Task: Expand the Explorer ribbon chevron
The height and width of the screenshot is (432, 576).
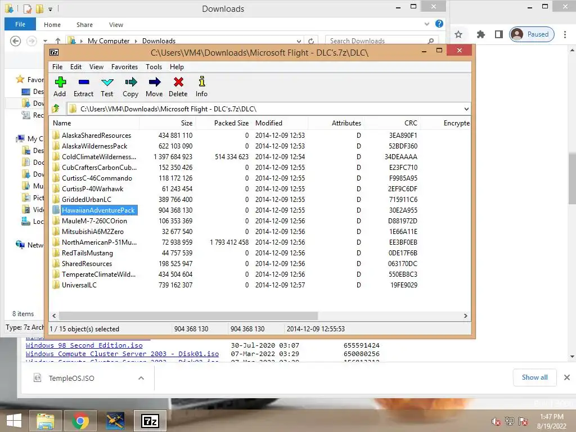Action: pos(426,24)
